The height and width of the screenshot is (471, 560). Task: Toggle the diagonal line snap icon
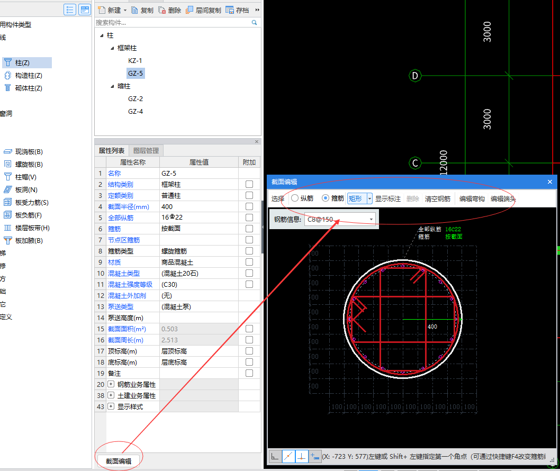pyautogui.click(x=288, y=456)
